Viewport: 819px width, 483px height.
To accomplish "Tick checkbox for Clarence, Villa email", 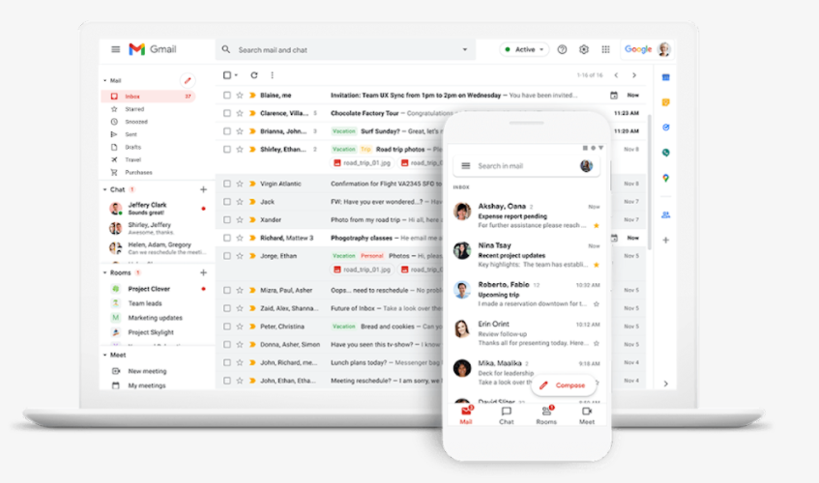I will pos(226,113).
